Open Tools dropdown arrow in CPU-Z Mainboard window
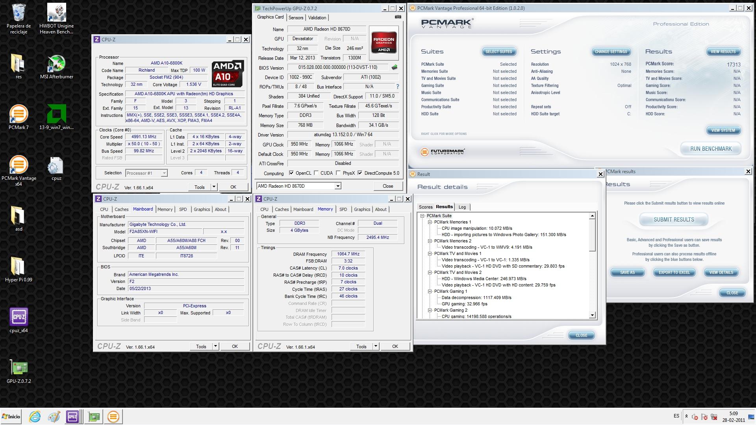This screenshot has height=425, width=756. tap(215, 346)
